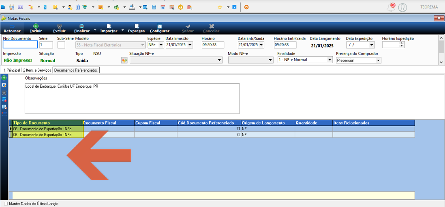Click the Configurar button
This screenshot has width=445, height=207.
tap(160, 28)
